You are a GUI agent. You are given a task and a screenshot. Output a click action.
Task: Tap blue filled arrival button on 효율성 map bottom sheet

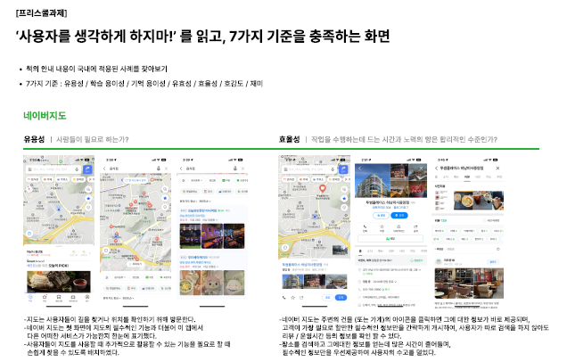point(341,297)
